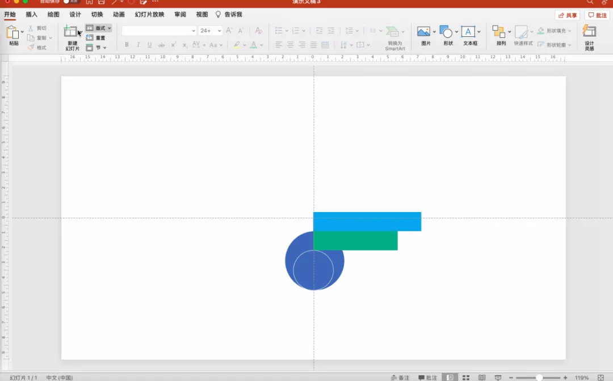Apply superscript x² formatting
The width and height of the screenshot is (613, 381).
pyautogui.click(x=173, y=45)
